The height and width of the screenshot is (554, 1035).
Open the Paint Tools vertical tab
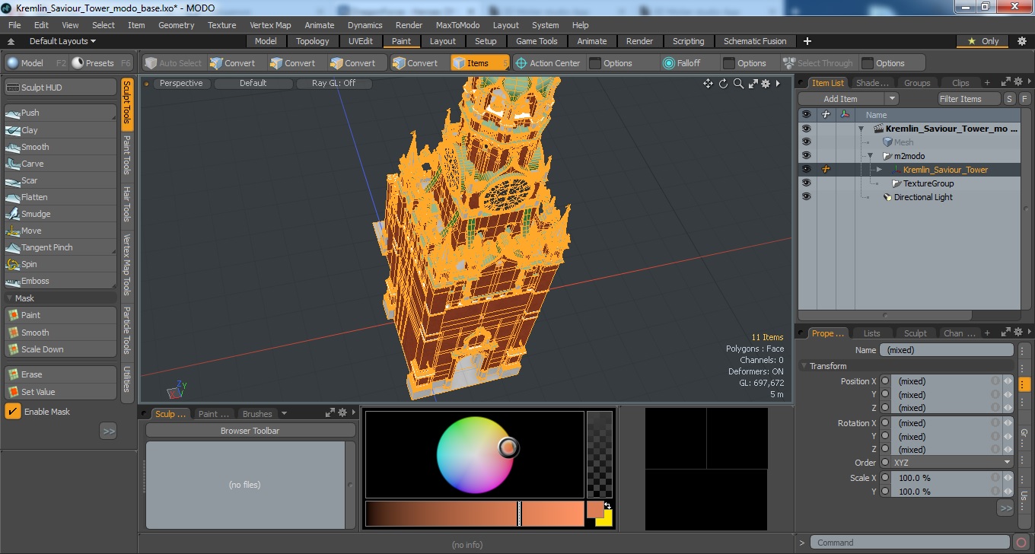[127, 155]
